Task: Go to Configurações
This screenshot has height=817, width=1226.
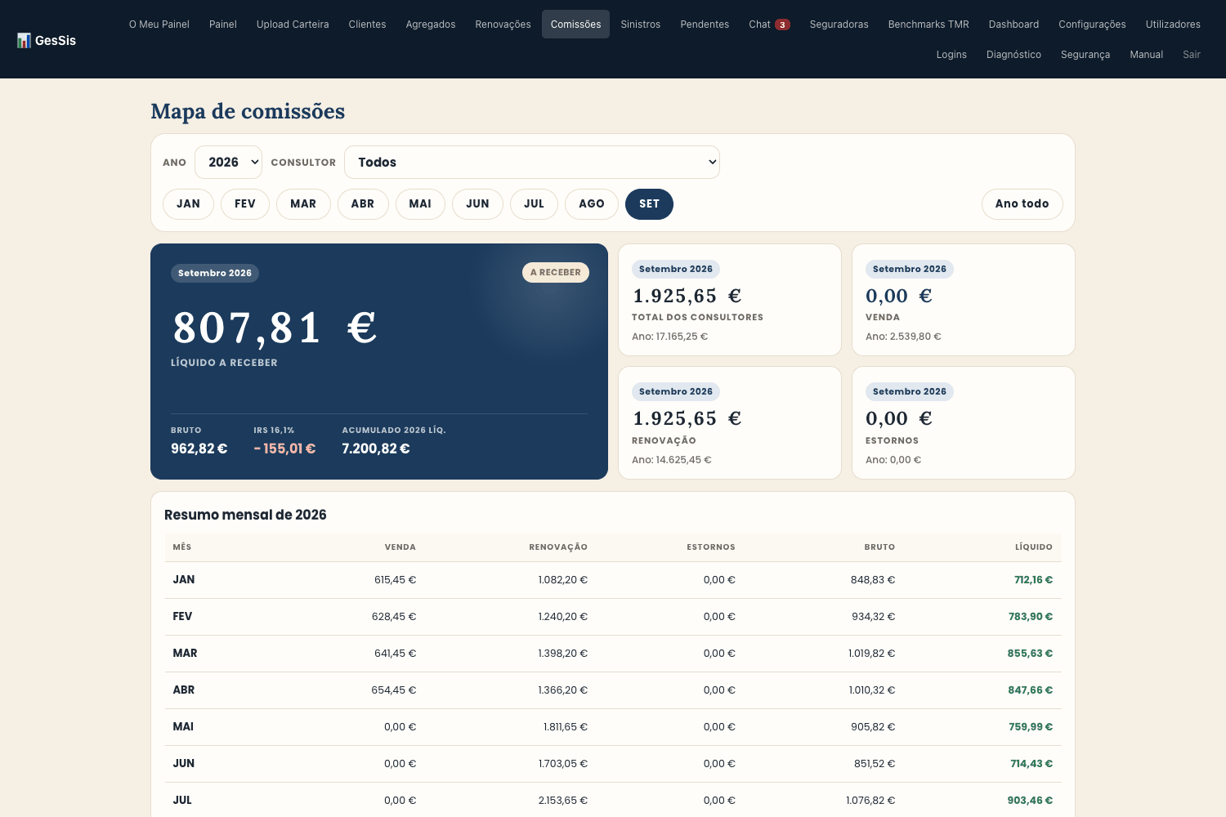Action: (x=1092, y=25)
